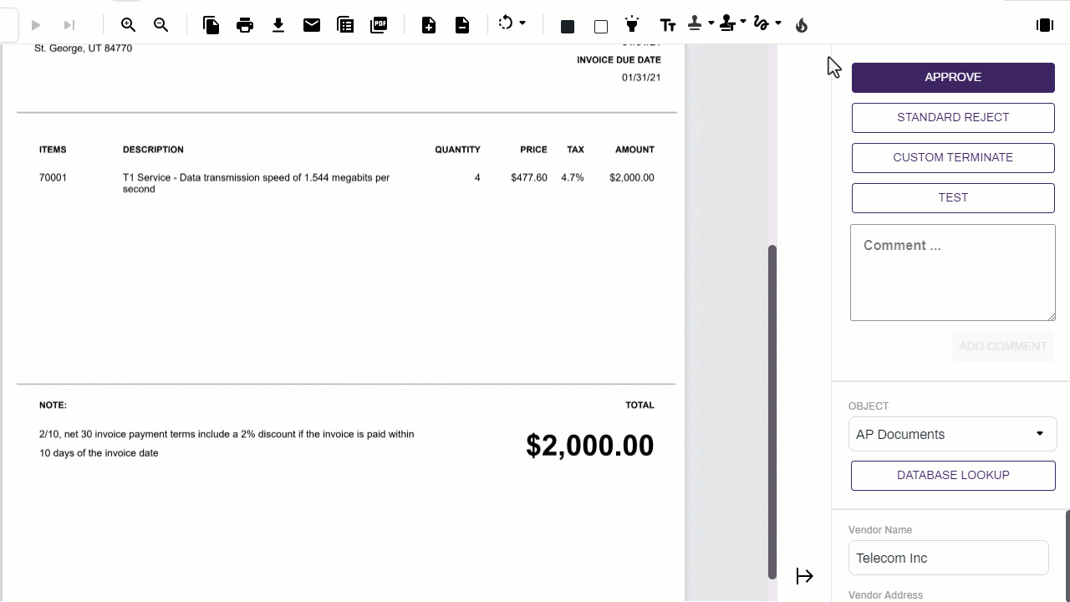Open the rotate options dropdown arrow

click(x=523, y=23)
